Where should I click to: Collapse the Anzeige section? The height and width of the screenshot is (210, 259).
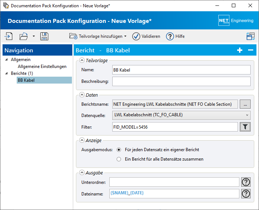click(82, 140)
